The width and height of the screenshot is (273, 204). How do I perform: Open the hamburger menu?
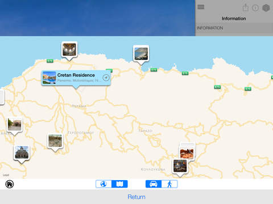pos(201,7)
